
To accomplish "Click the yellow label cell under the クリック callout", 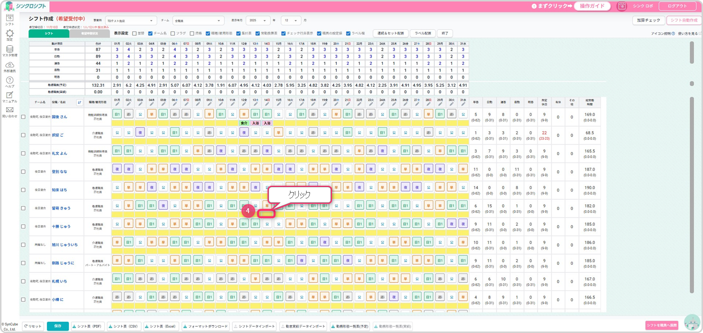I will coord(267,214).
